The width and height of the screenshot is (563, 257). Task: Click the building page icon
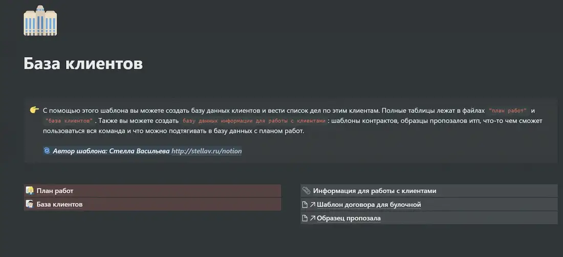click(40, 20)
